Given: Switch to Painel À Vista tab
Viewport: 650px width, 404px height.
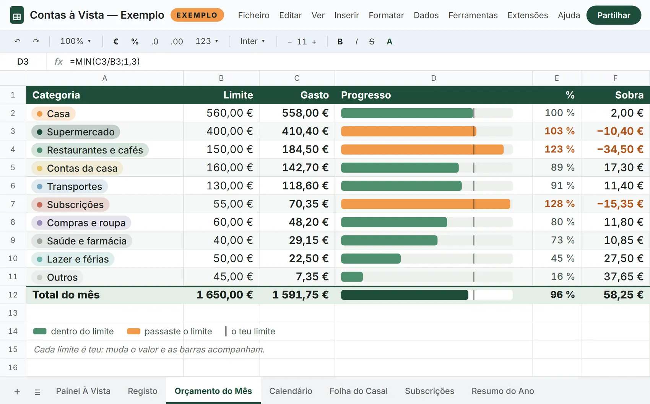Looking at the screenshot, I should tap(83, 391).
